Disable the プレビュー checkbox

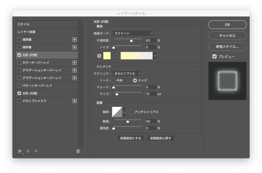pos(215,56)
